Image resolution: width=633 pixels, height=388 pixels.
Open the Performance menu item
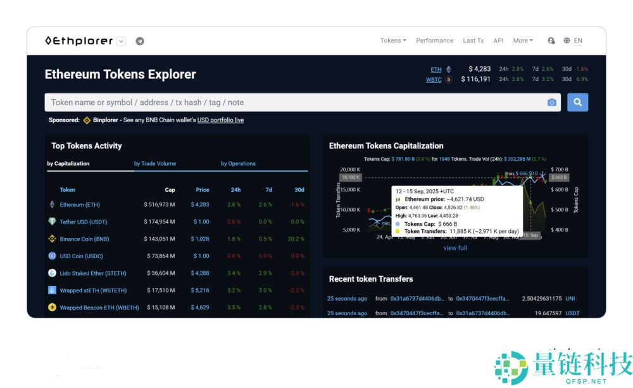(x=435, y=41)
